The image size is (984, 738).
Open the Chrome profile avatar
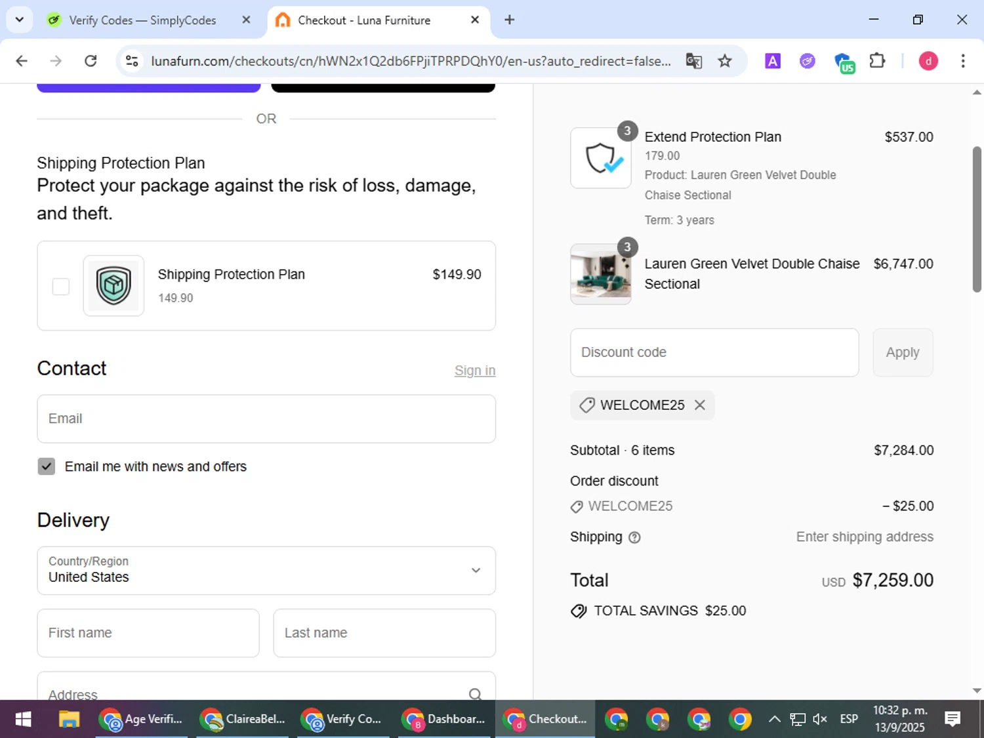[x=928, y=61]
